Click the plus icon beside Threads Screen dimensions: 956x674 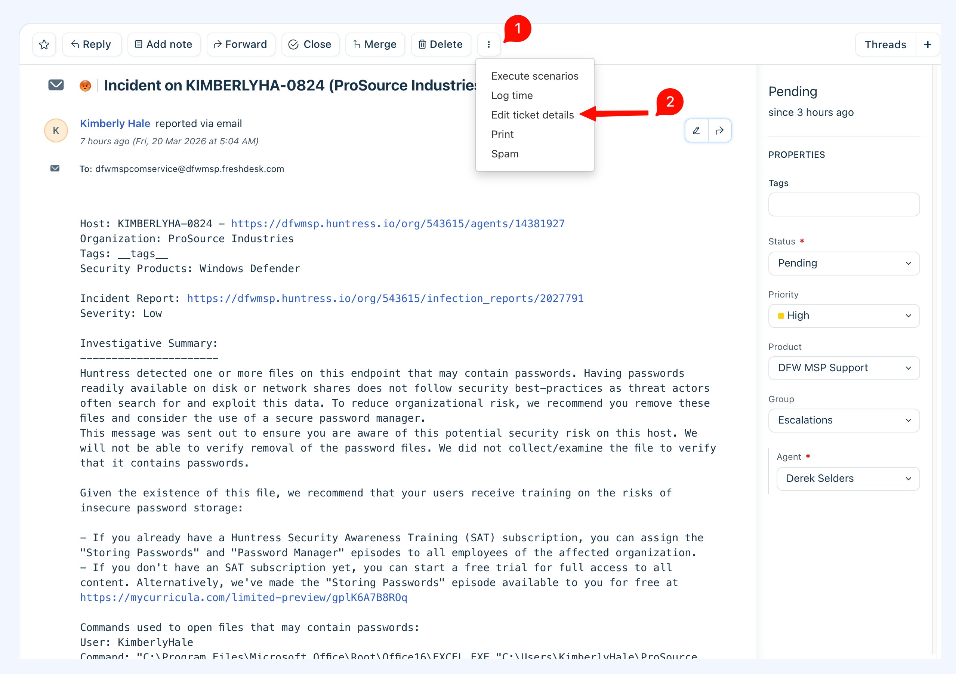click(927, 44)
